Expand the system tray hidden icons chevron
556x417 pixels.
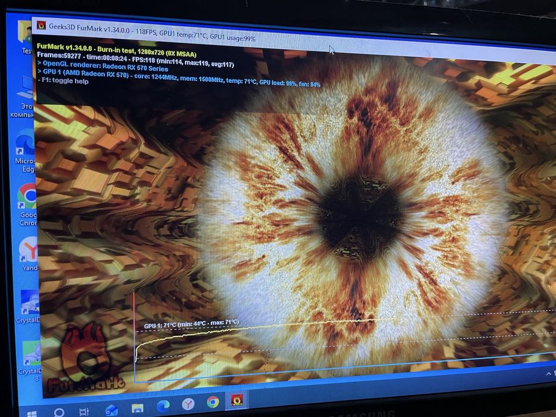pos(549,374)
